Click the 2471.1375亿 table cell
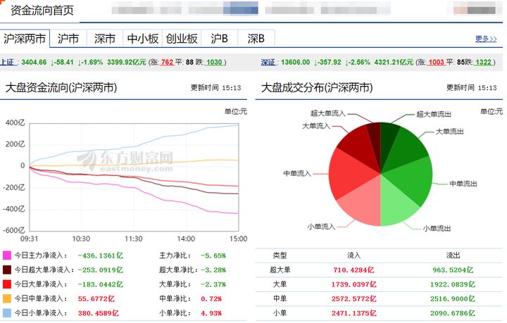Screen dimensions: 507x323 (x=353, y=312)
